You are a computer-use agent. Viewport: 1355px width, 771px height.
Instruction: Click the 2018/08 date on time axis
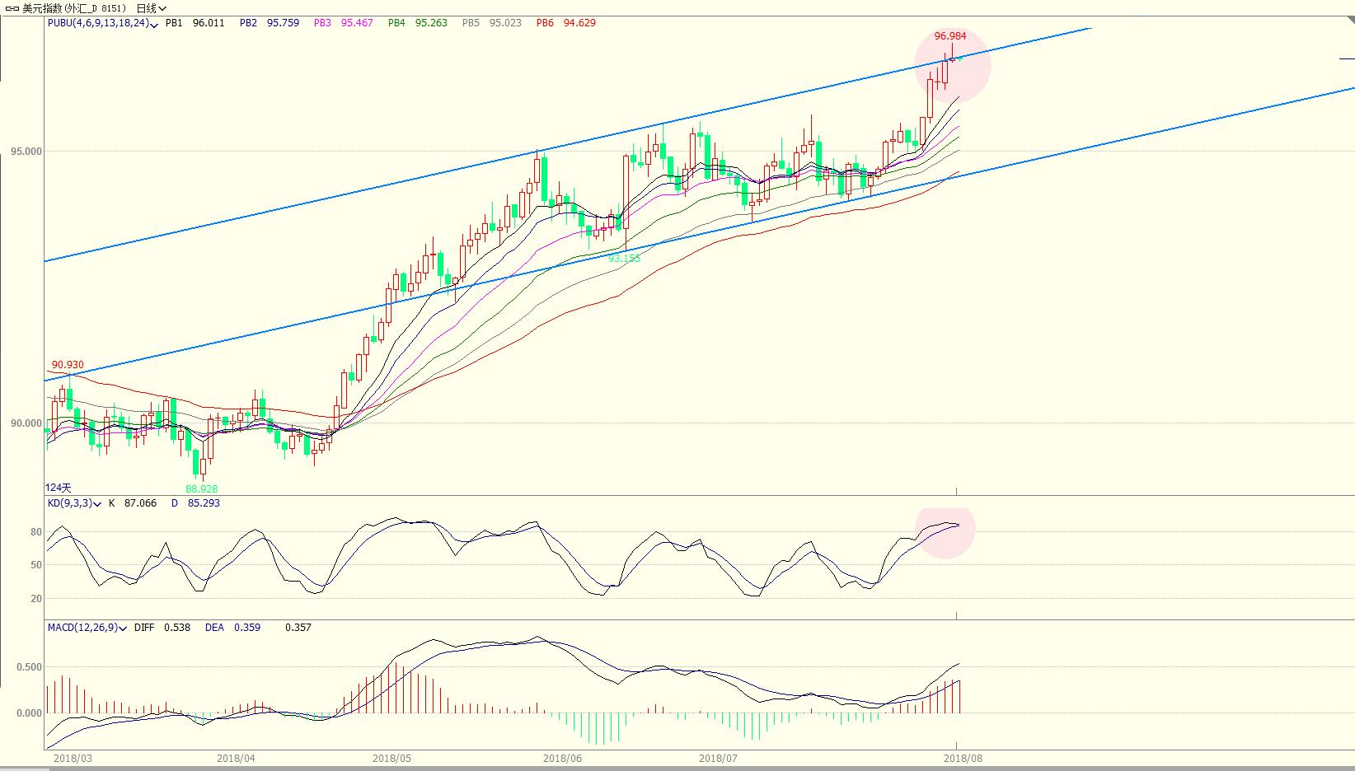point(961,758)
